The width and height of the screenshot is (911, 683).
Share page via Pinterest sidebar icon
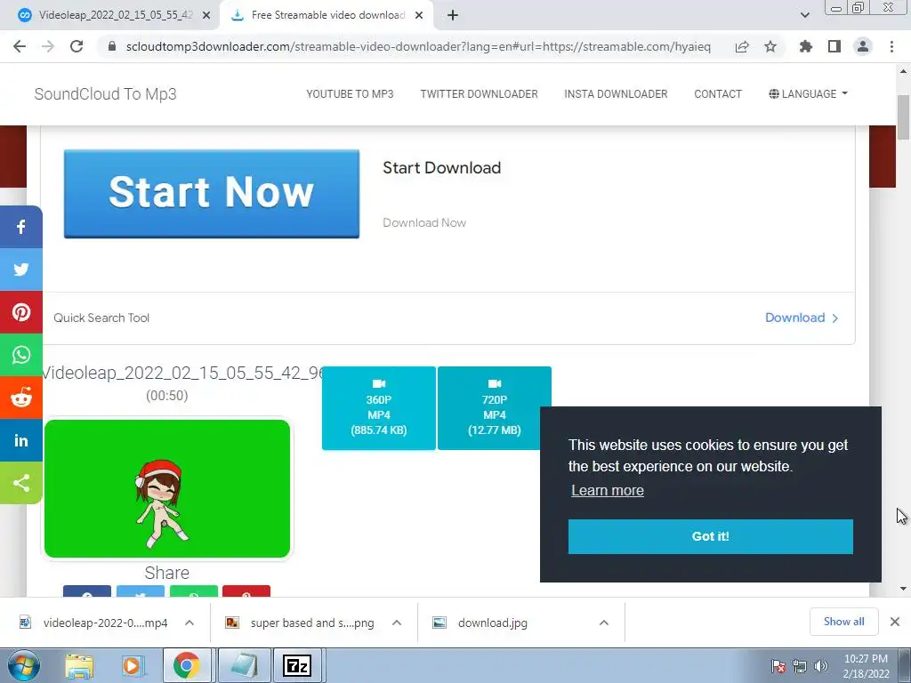(21, 312)
